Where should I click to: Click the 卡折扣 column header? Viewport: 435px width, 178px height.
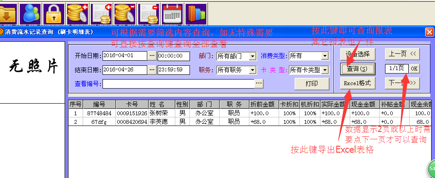point(289,104)
